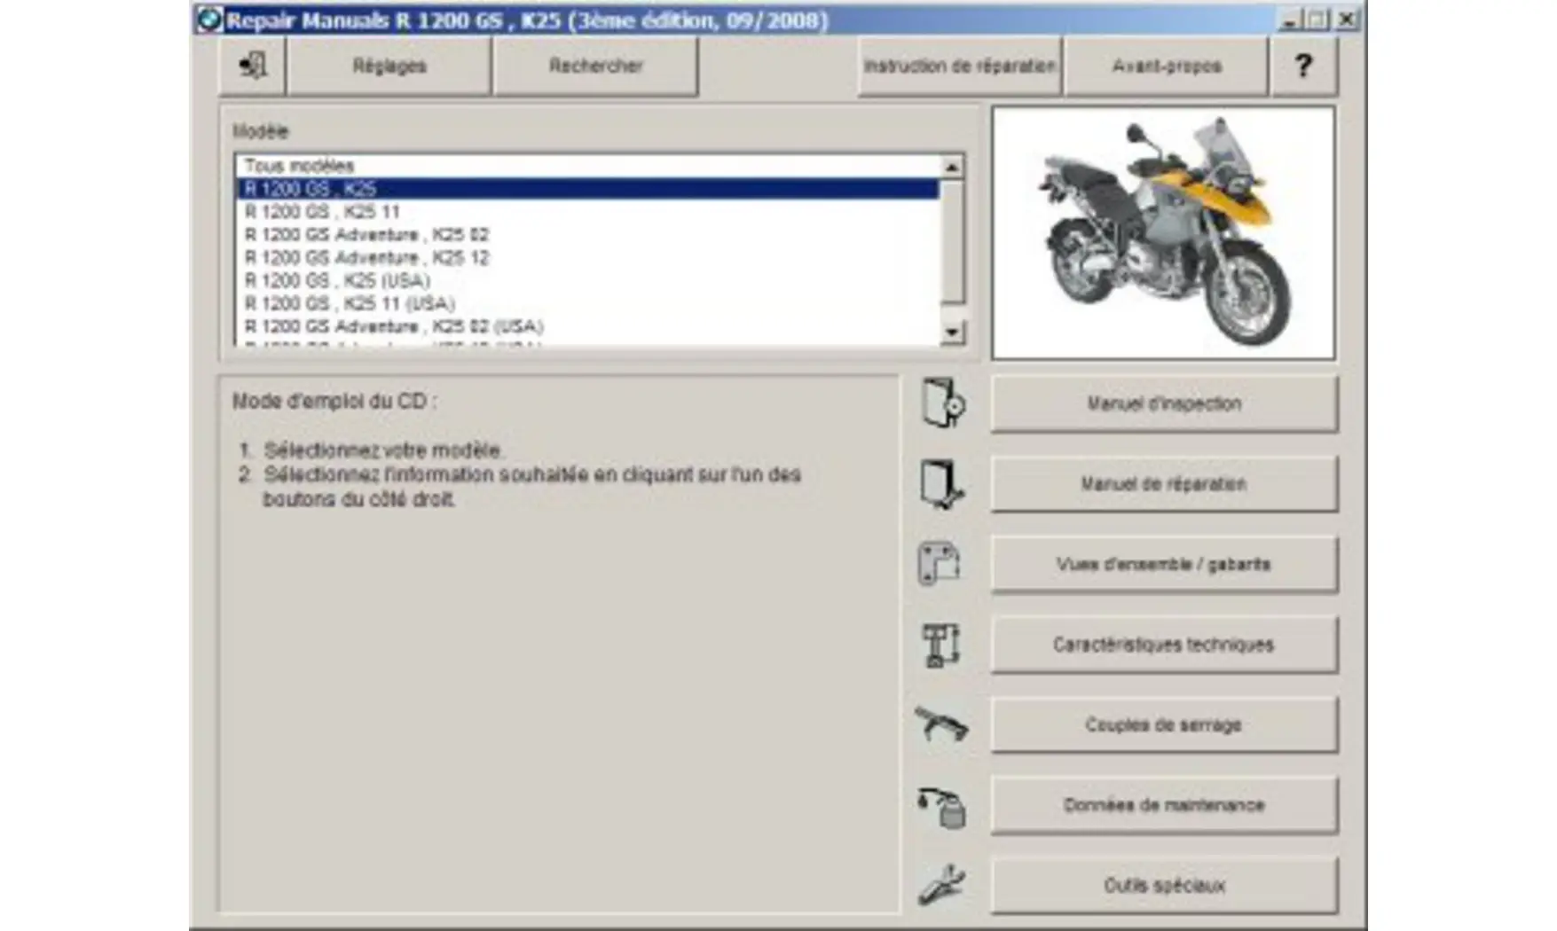The image size is (1557, 931).
Task: Click the model list scroll up arrow
Action: coord(952,167)
